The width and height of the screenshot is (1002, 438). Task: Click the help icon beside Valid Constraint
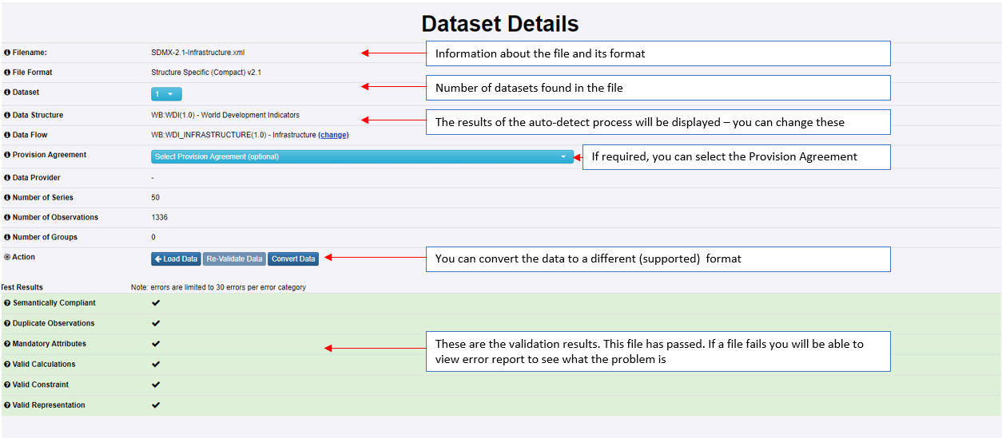[x=7, y=385]
